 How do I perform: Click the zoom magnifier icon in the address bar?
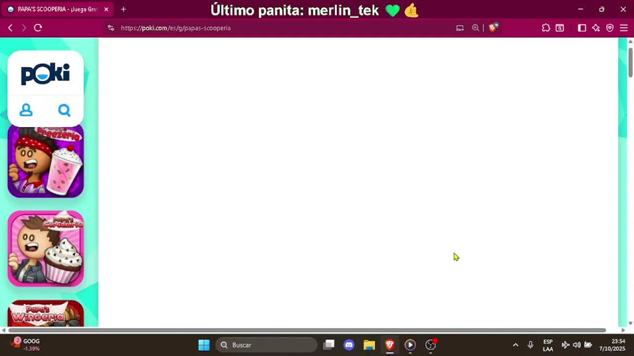coord(475,28)
